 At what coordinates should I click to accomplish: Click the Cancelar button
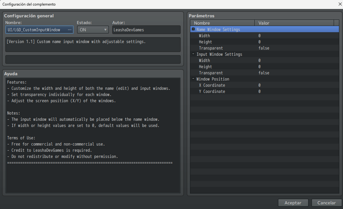[327, 203]
